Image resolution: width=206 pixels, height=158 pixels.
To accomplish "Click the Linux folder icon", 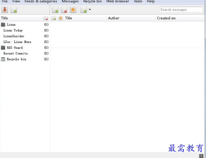I will pos(3,25).
